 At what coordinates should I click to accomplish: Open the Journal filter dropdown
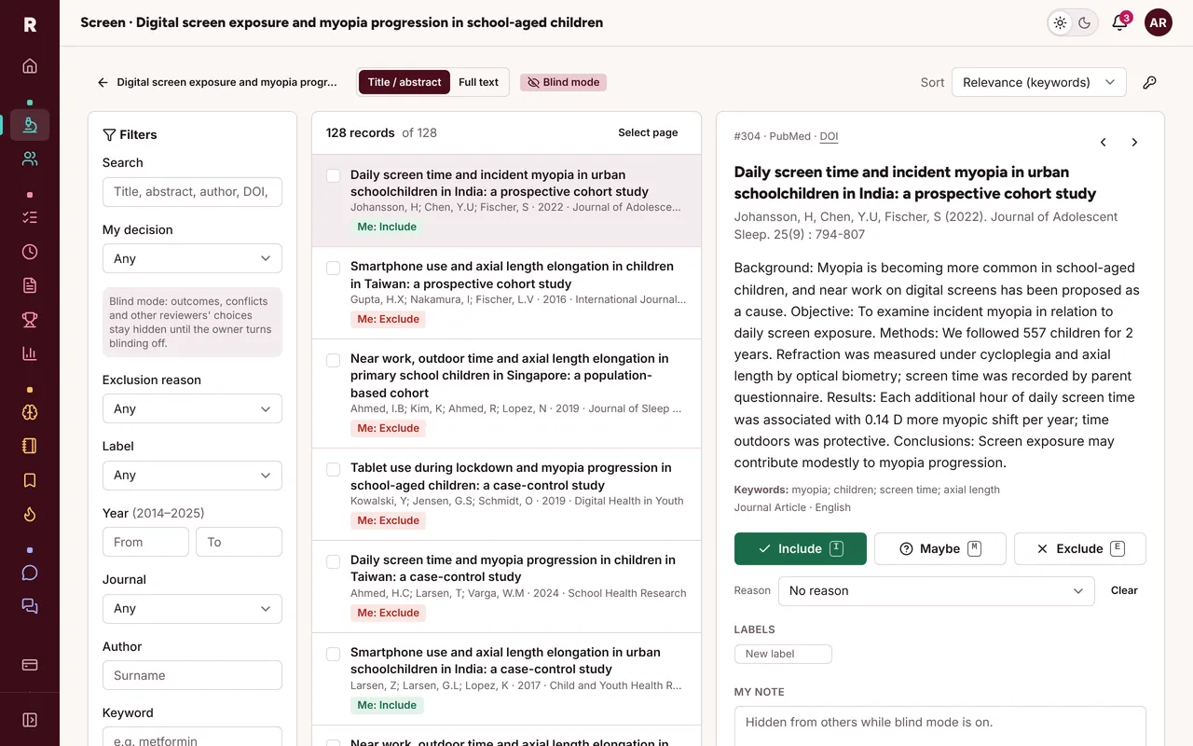click(x=192, y=608)
